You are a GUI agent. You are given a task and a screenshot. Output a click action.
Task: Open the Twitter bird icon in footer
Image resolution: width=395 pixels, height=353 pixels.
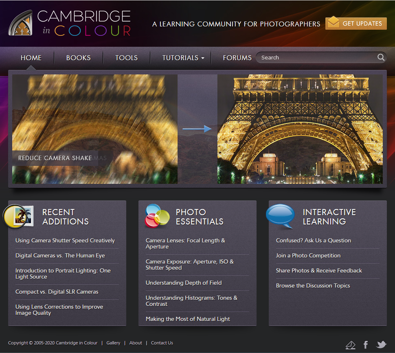coord(381,345)
